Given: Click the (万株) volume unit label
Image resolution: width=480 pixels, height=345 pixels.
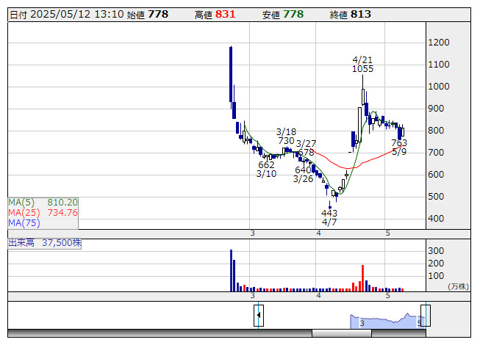Looking at the screenshot, I should tap(458, 286).
